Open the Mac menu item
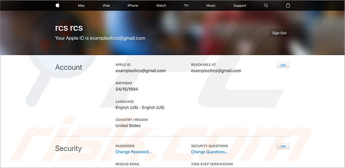Screen dimensions: 345x168 (81, 6)
